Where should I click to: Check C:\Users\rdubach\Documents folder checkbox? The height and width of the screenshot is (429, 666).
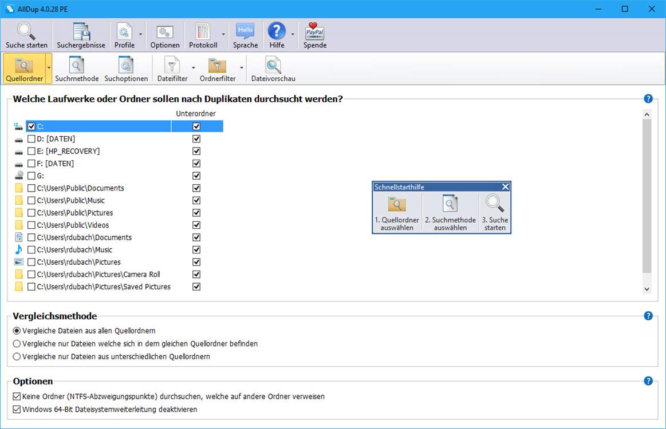click(31, 237)
